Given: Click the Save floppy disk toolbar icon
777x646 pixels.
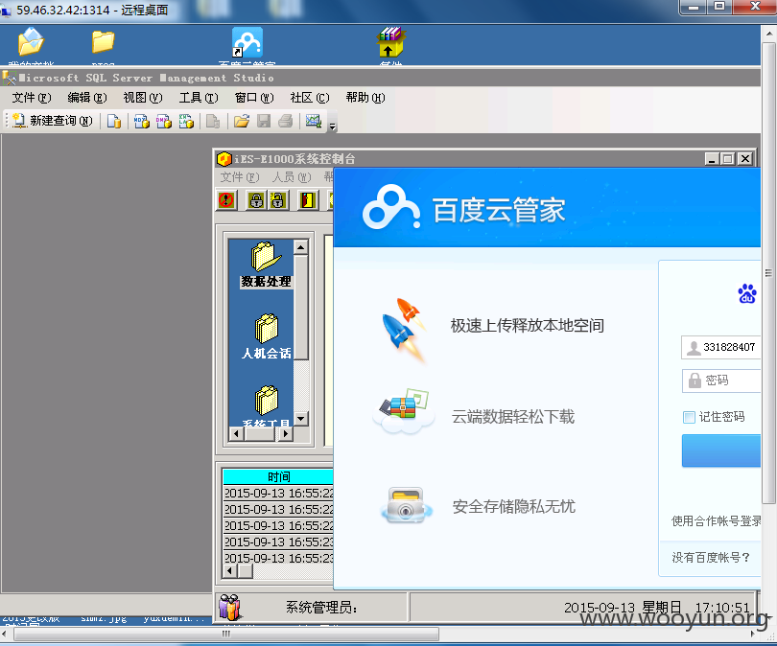Looking at the screenshot, I should [264, 121].
